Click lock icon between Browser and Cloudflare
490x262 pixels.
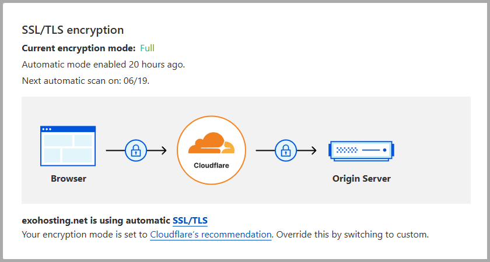pyautogui.click(x=135, y=151)
